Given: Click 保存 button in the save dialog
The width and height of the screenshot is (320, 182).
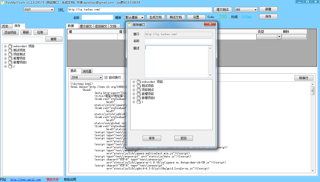Looking at the screenshot, I should pyautogui.click(x=152, y=138).
